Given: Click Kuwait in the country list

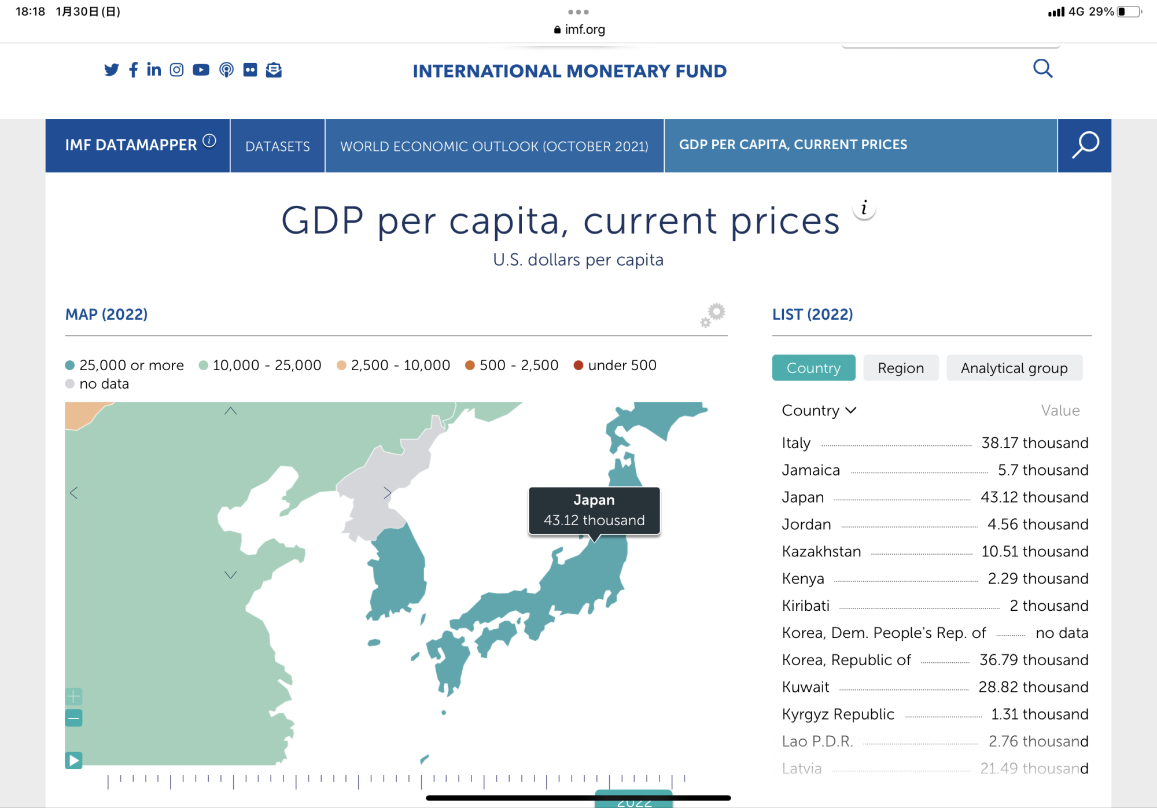Looking at the screenshot, I should point(805,687).
